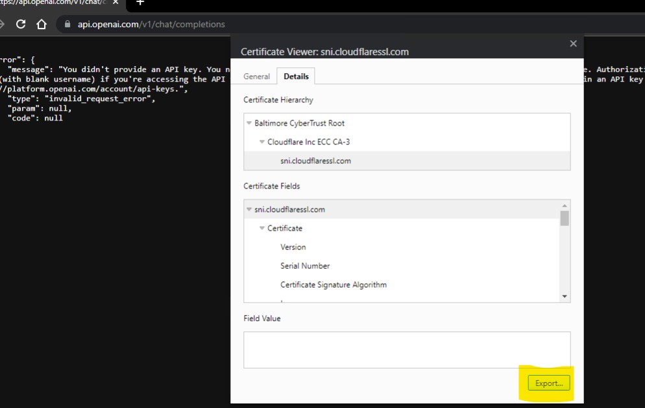Close the Certificate Viewer dialog
The height and width of the screenshot is (408, 645).
[x=573, y=43]
